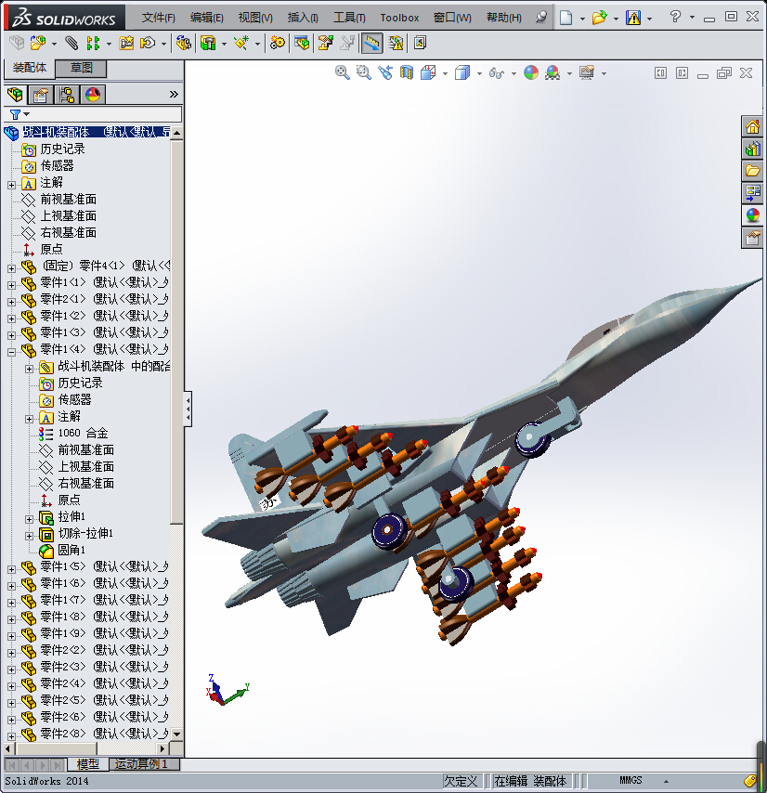Click the Mate paperclip toolbar icon
The width and height of the screenshot is (767, 793).
(x=71, y=43)
